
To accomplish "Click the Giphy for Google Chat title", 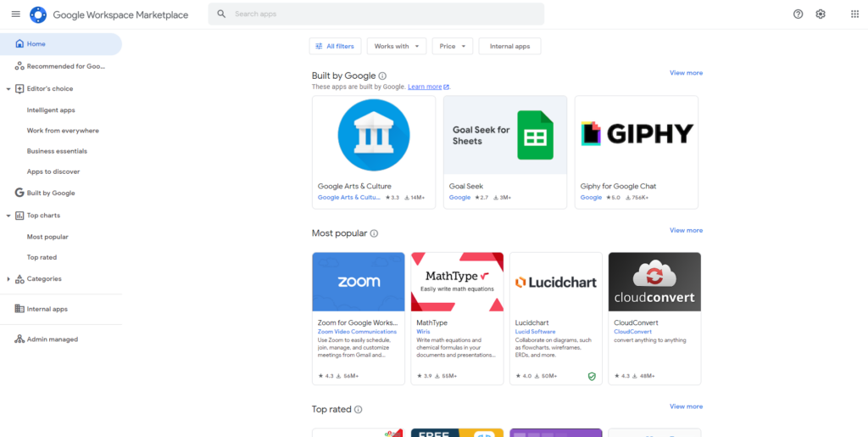I will click(x=618, y=187).
